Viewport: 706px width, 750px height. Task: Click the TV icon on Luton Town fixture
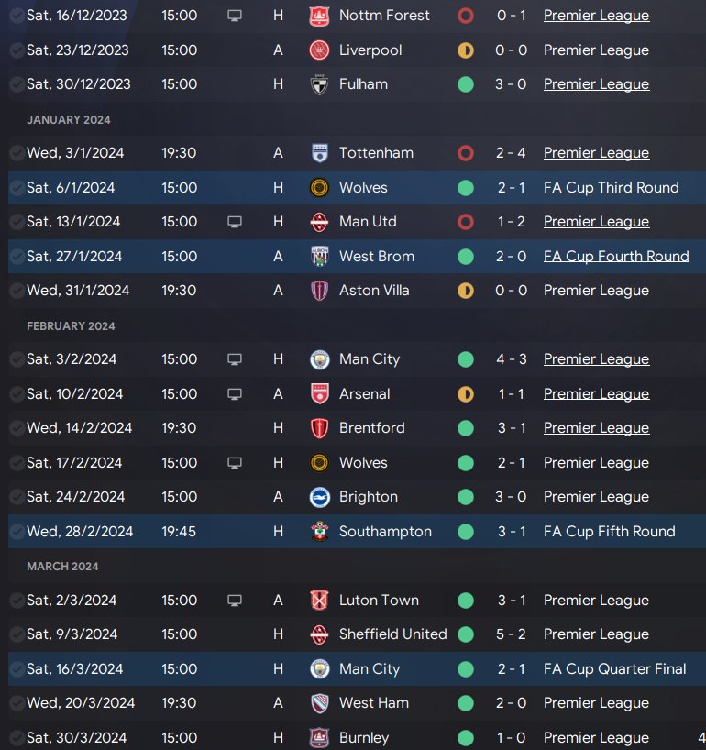[235, 601]
